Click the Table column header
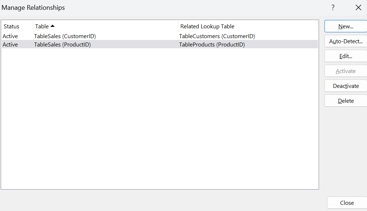Image resolution: width=367 pixels, height=211 pixels. (x=42, y=27)
